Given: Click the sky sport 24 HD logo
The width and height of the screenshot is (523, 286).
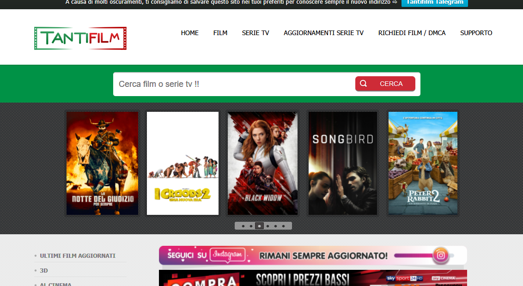Looking at the screenshot, I should click(405, 278).
